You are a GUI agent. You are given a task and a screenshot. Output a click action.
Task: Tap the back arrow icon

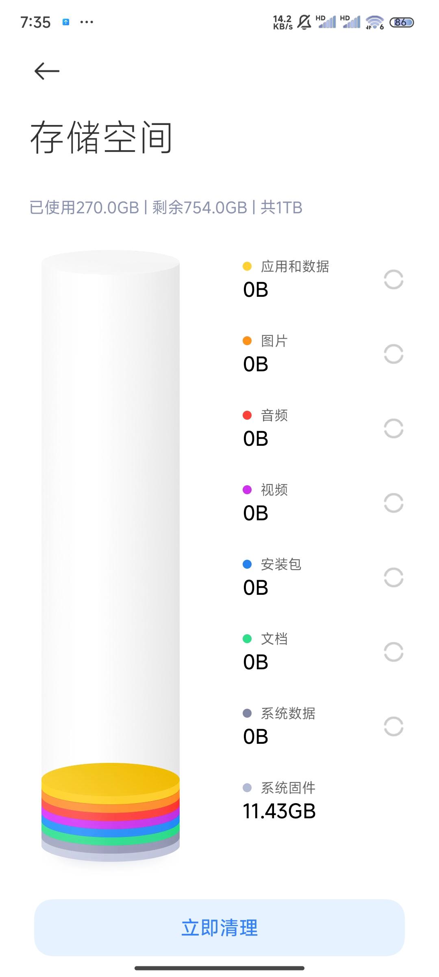coord(47,71)
